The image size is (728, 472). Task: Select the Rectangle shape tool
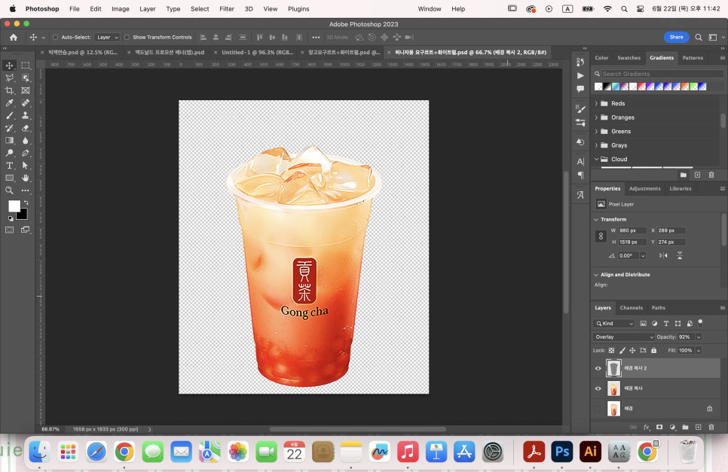(9, 178)
